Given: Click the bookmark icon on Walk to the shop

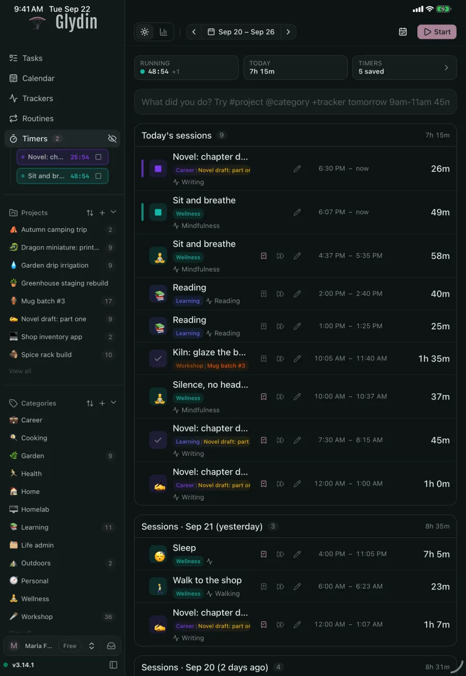Looking at the screenshot, I should click(x=264, y=586).
